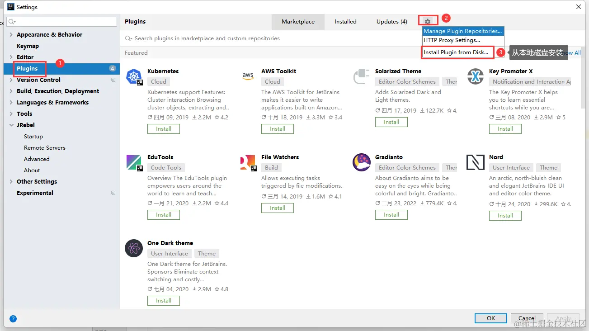
Task: Expand the Tools settings node
Action: 11,114
